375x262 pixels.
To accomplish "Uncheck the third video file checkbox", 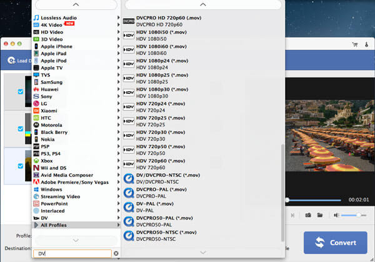I will tap(21, 166).
